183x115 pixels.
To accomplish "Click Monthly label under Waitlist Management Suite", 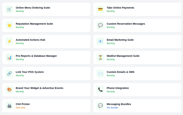I will [x=111, y=59].
